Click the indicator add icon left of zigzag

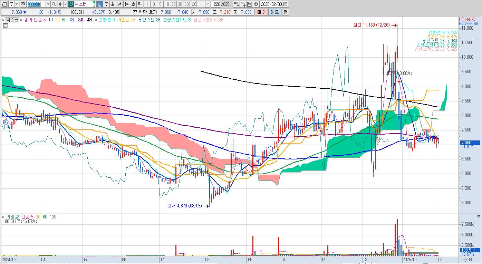237,4
